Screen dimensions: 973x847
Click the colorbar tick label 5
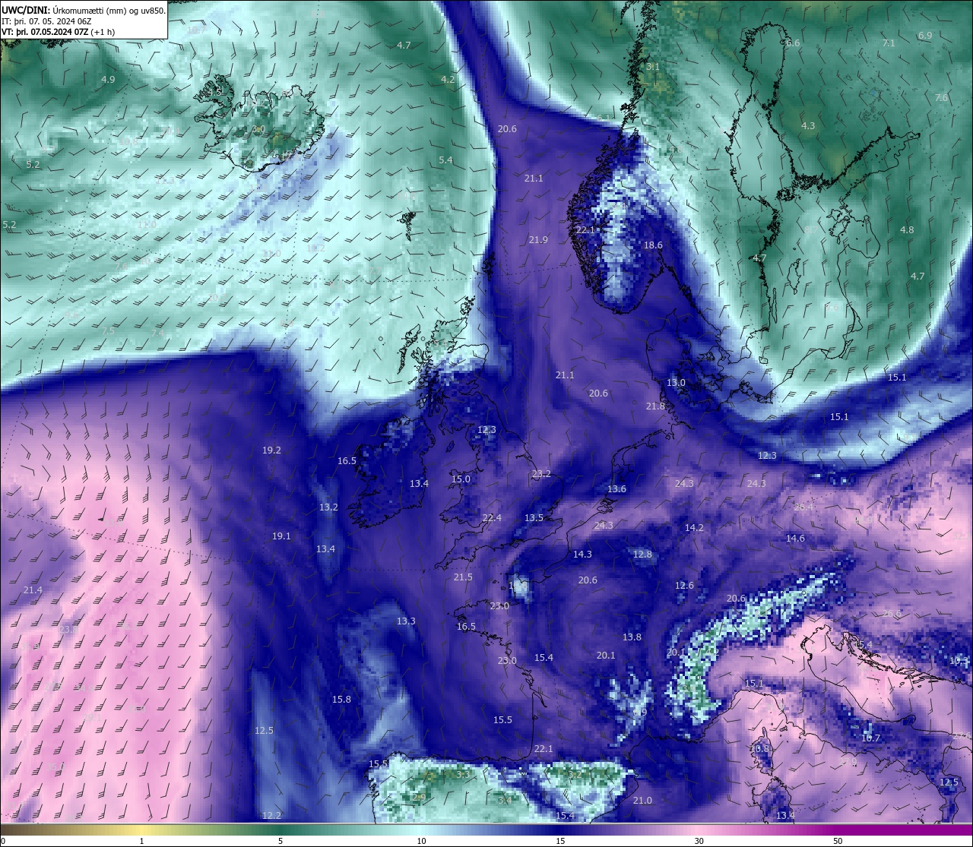[280, 841]
